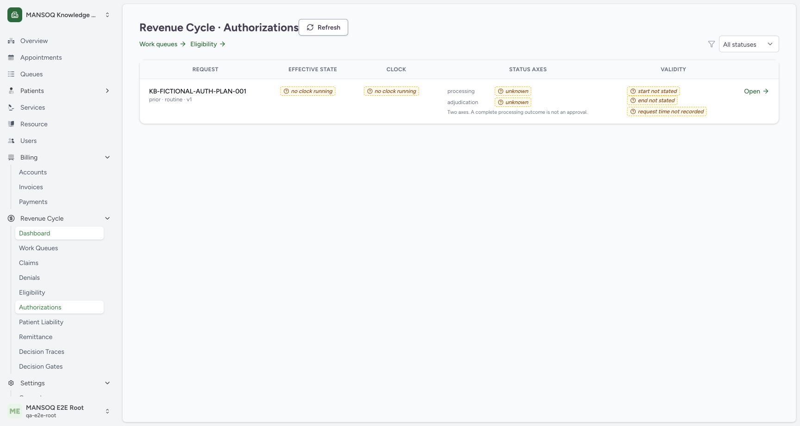Open Denials under Revenue Cycle

coord(29,278)
